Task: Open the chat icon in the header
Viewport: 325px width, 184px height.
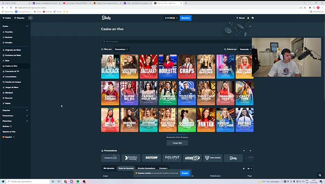Action: pyautogui.click(x=253, y=18)
